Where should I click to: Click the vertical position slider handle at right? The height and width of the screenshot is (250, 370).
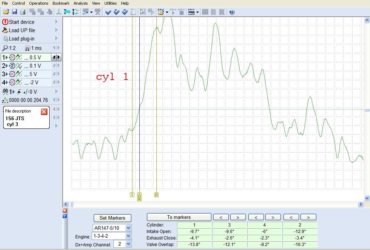(x=367, y=110)
